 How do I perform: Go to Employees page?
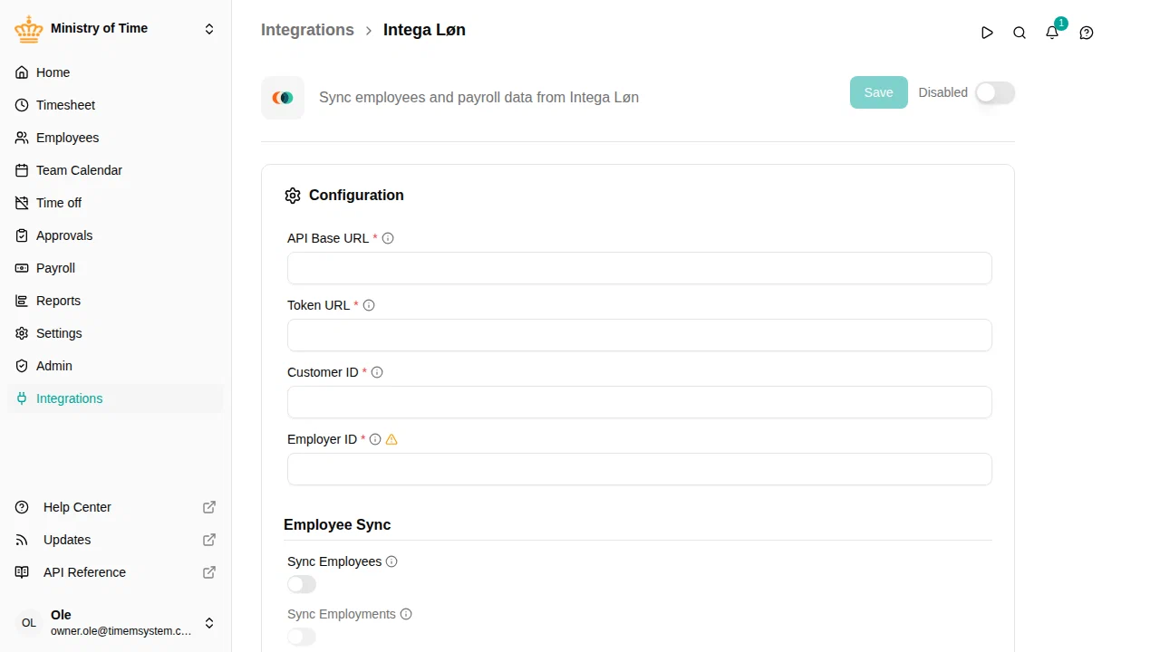(115, 138)
